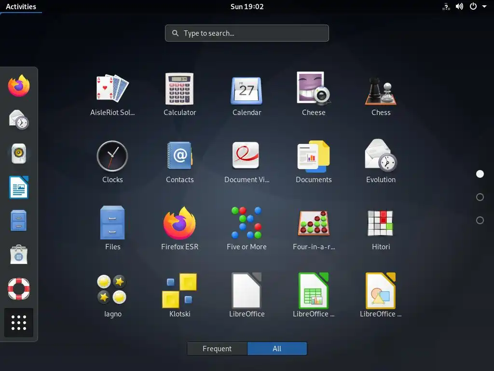The image size is (494, 371).
Task: Click the volume speaker icon
Action: click(x=459, y=7)
